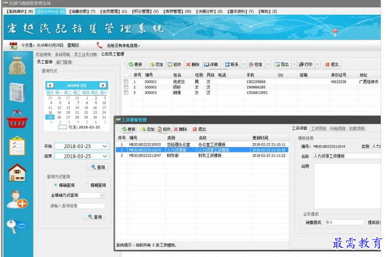Click 删除 in the employee toolbar
The width and height of the screenshot is (386, 257).
click(193, 64)
